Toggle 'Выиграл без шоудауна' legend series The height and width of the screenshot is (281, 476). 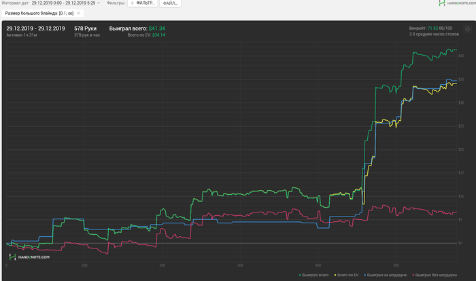[x=436, y=275]
